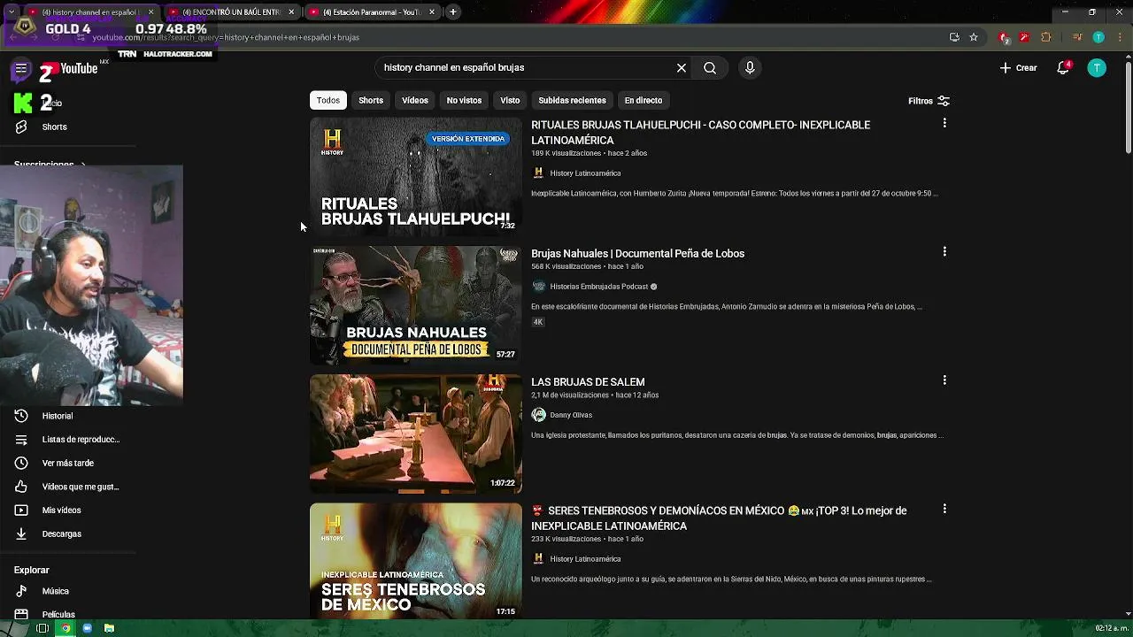Image resolution: width=1133 pixels, height=637 pixels.
Task: Open Shorts in the sidebar
Action: pos(54,127)
